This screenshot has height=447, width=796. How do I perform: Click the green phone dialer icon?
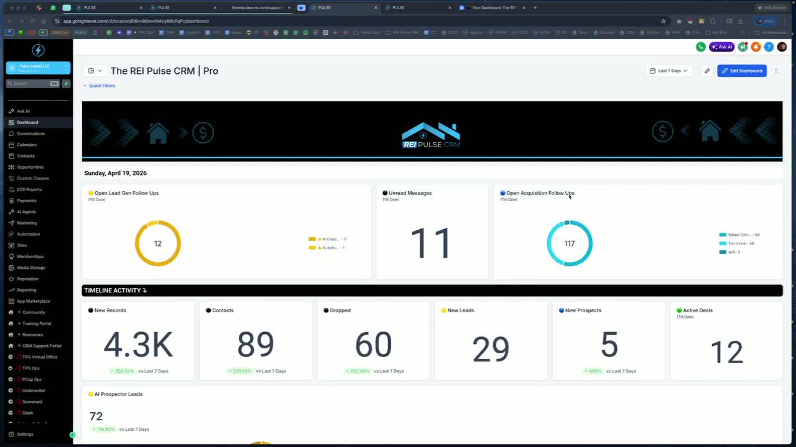click(x=701, y=47)
